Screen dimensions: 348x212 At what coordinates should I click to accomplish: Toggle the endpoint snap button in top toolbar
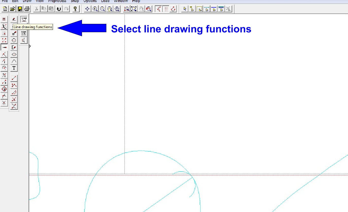(159, 9)
